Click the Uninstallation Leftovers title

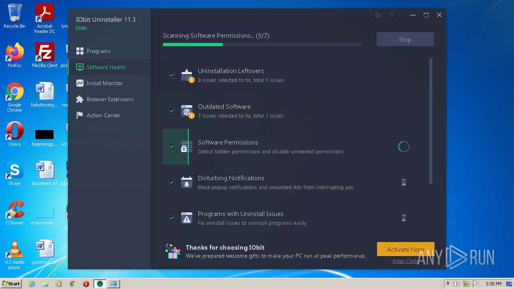coord(230,71)
